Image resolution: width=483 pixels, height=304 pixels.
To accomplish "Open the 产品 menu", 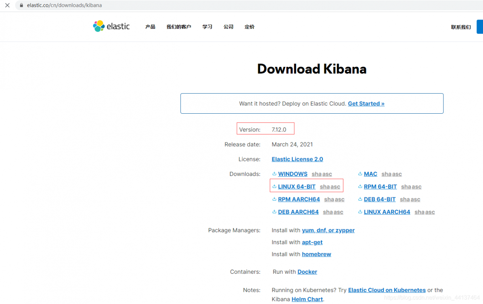I will click(150, 27).
